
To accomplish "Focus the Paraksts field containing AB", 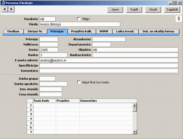I will click(47, 19).
